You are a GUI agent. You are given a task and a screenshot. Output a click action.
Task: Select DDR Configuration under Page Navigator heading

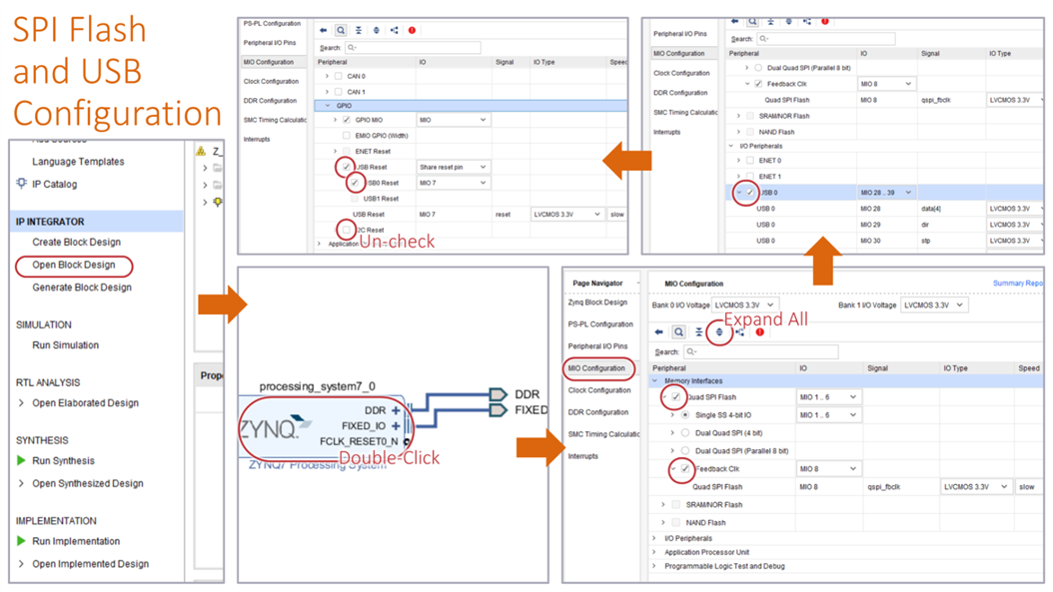pos(597,412)
